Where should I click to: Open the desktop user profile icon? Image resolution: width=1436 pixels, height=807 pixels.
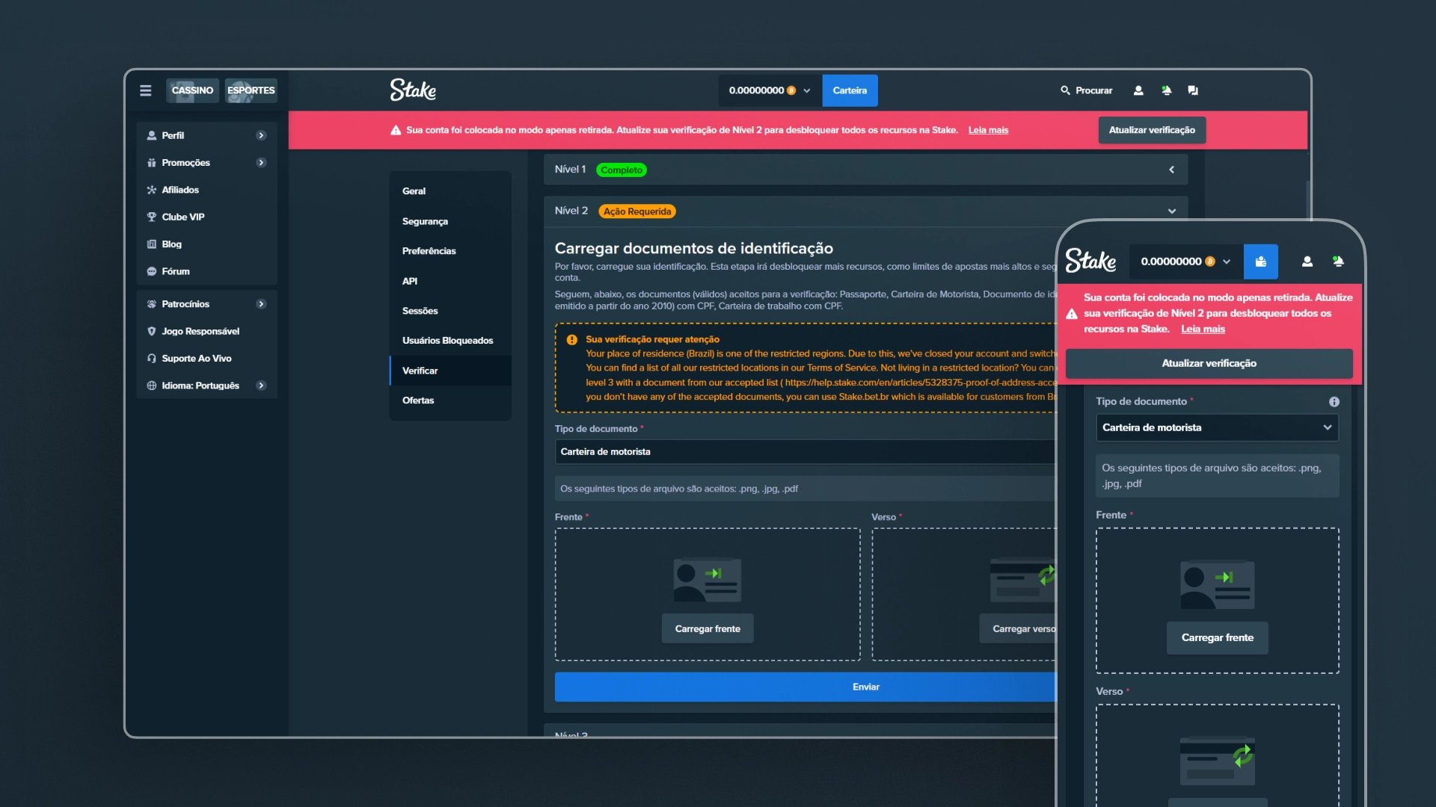[x=1138, y=90]
